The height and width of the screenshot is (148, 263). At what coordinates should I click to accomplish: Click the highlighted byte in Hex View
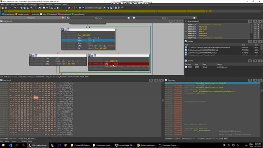coord(36,97)
